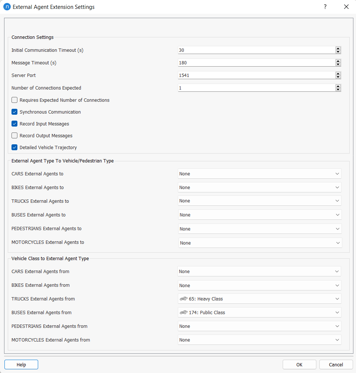Turn on Record Output Messages
The height and width of the screenshot is (373, 356).
(14, 135)
